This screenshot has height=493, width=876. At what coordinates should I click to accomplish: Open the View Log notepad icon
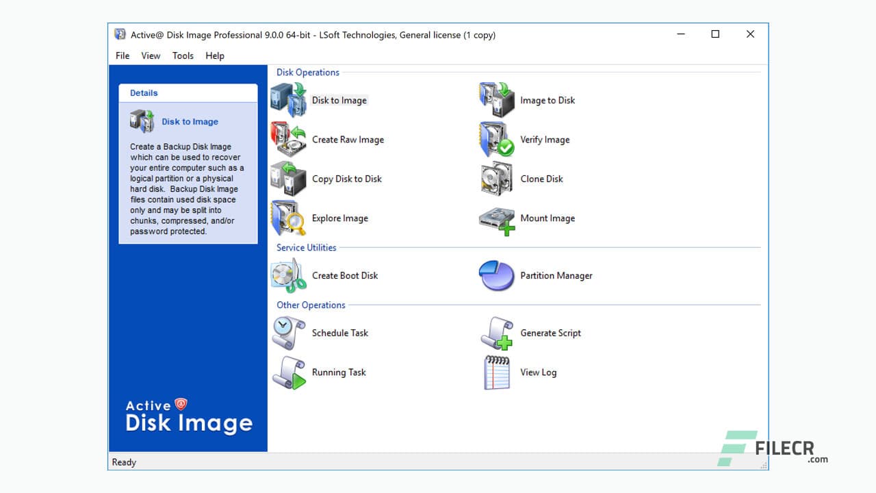click(495, 372)
